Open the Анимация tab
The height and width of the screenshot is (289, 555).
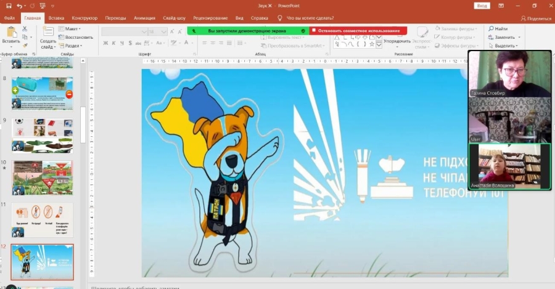tap(144, 18)
